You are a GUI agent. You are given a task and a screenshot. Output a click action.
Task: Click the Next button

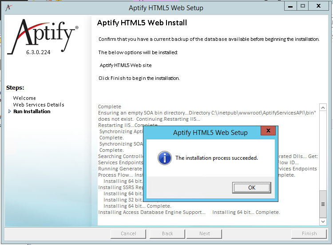[x=204, y=233]
